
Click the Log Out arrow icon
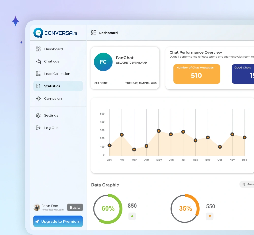[x=38, y=128]
